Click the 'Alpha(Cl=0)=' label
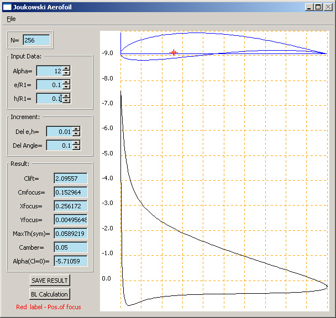The width and height of the screenshot is (336, 318). pos(31,261)
